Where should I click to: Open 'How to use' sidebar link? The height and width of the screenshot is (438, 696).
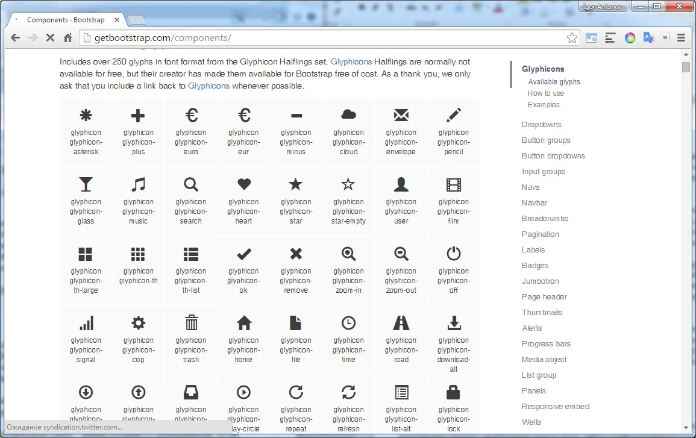pos(545,93)
